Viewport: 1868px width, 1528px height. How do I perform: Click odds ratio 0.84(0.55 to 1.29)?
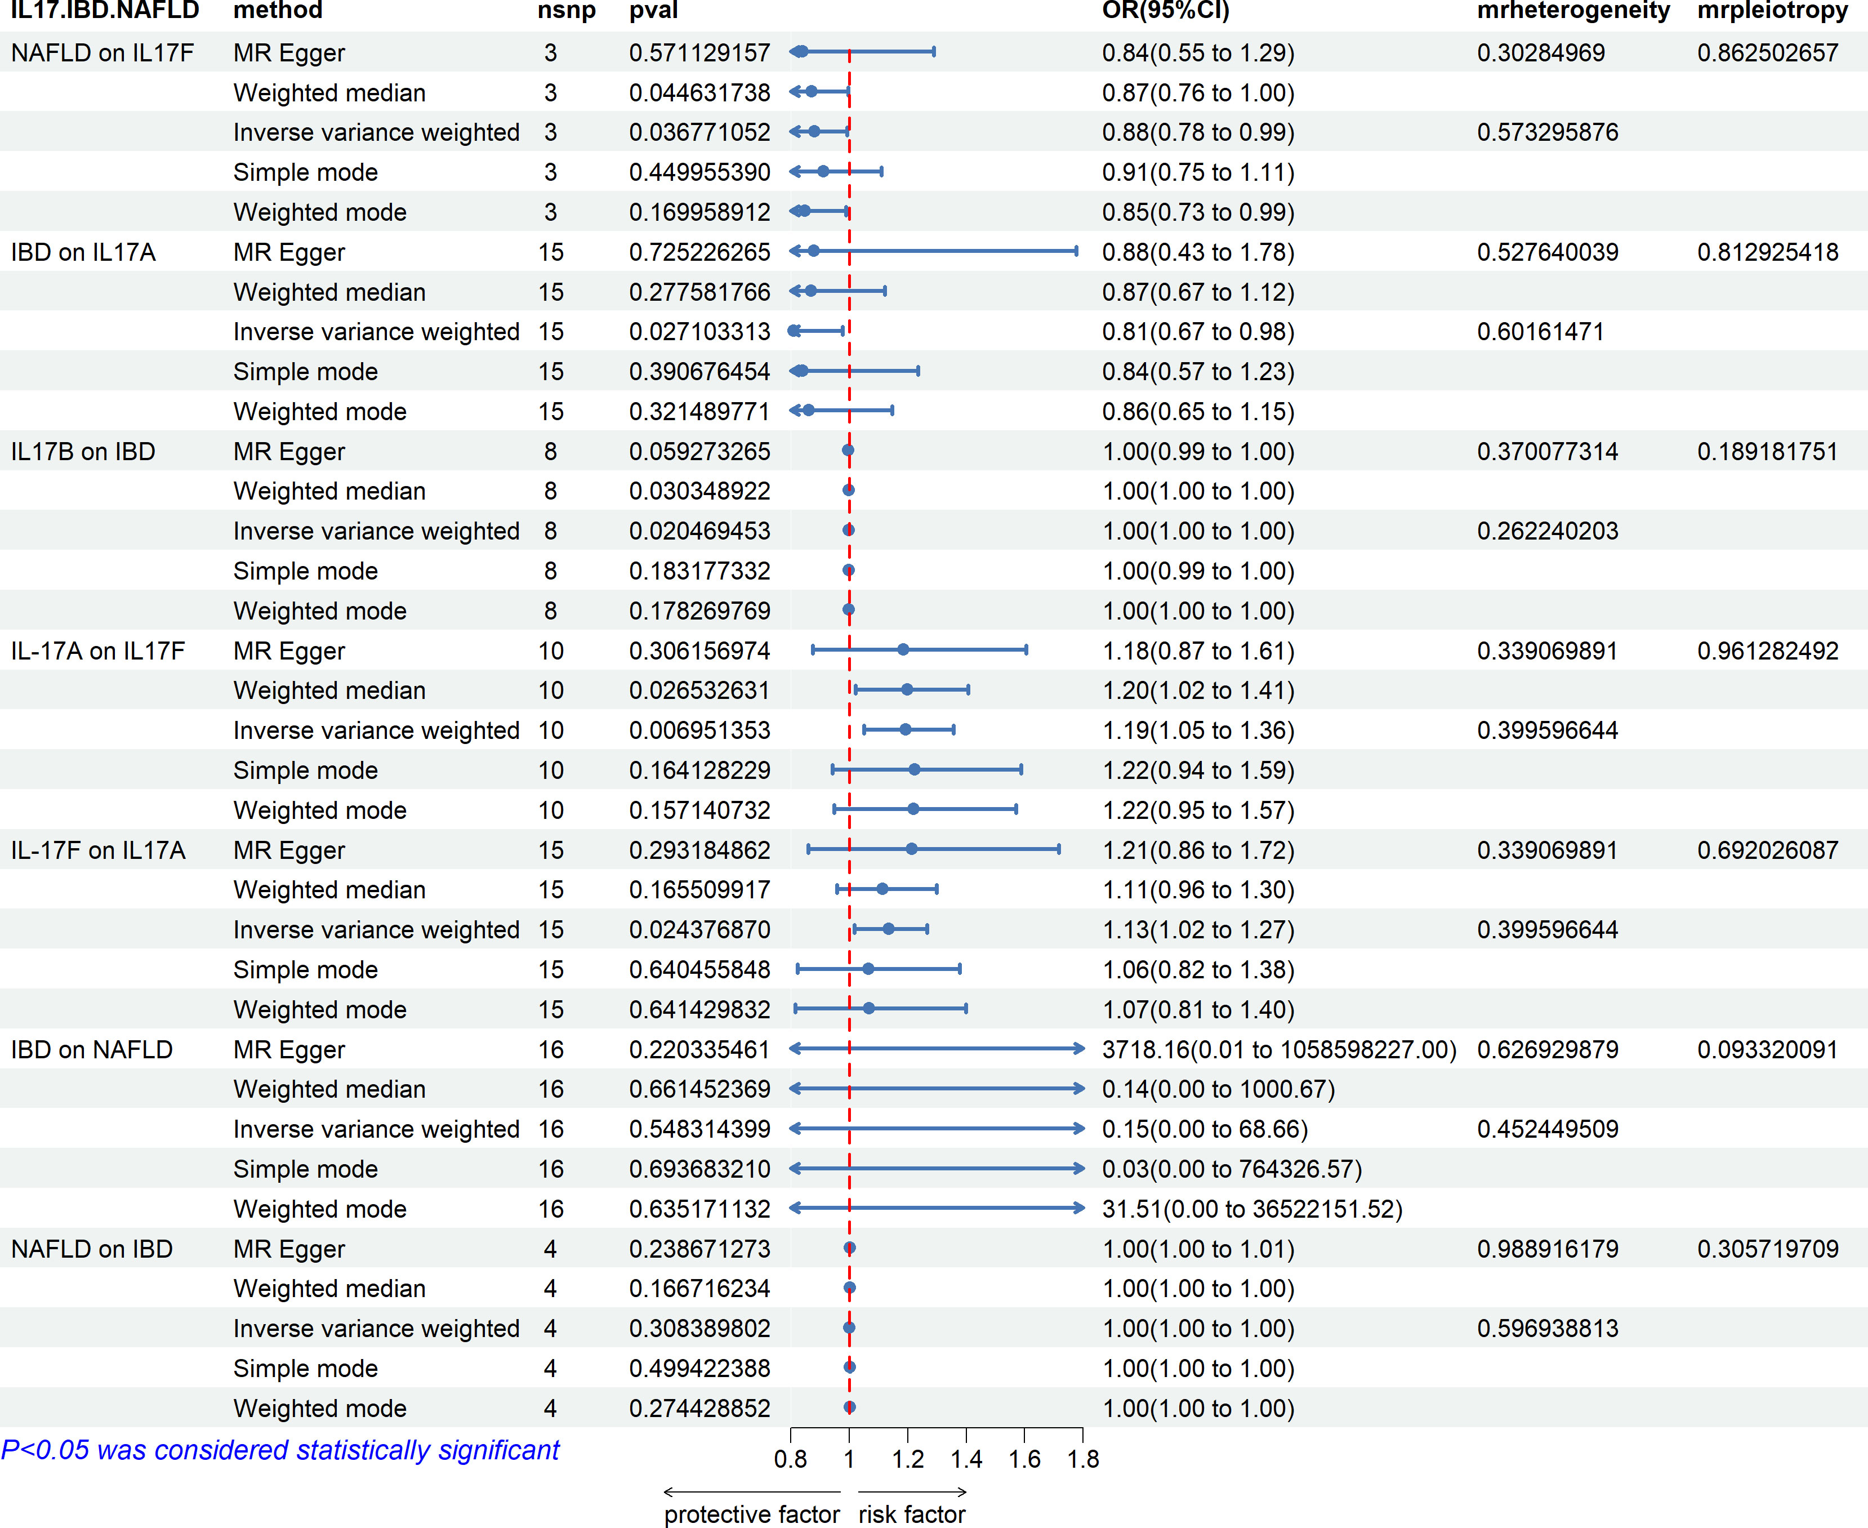click(1198, 53)
